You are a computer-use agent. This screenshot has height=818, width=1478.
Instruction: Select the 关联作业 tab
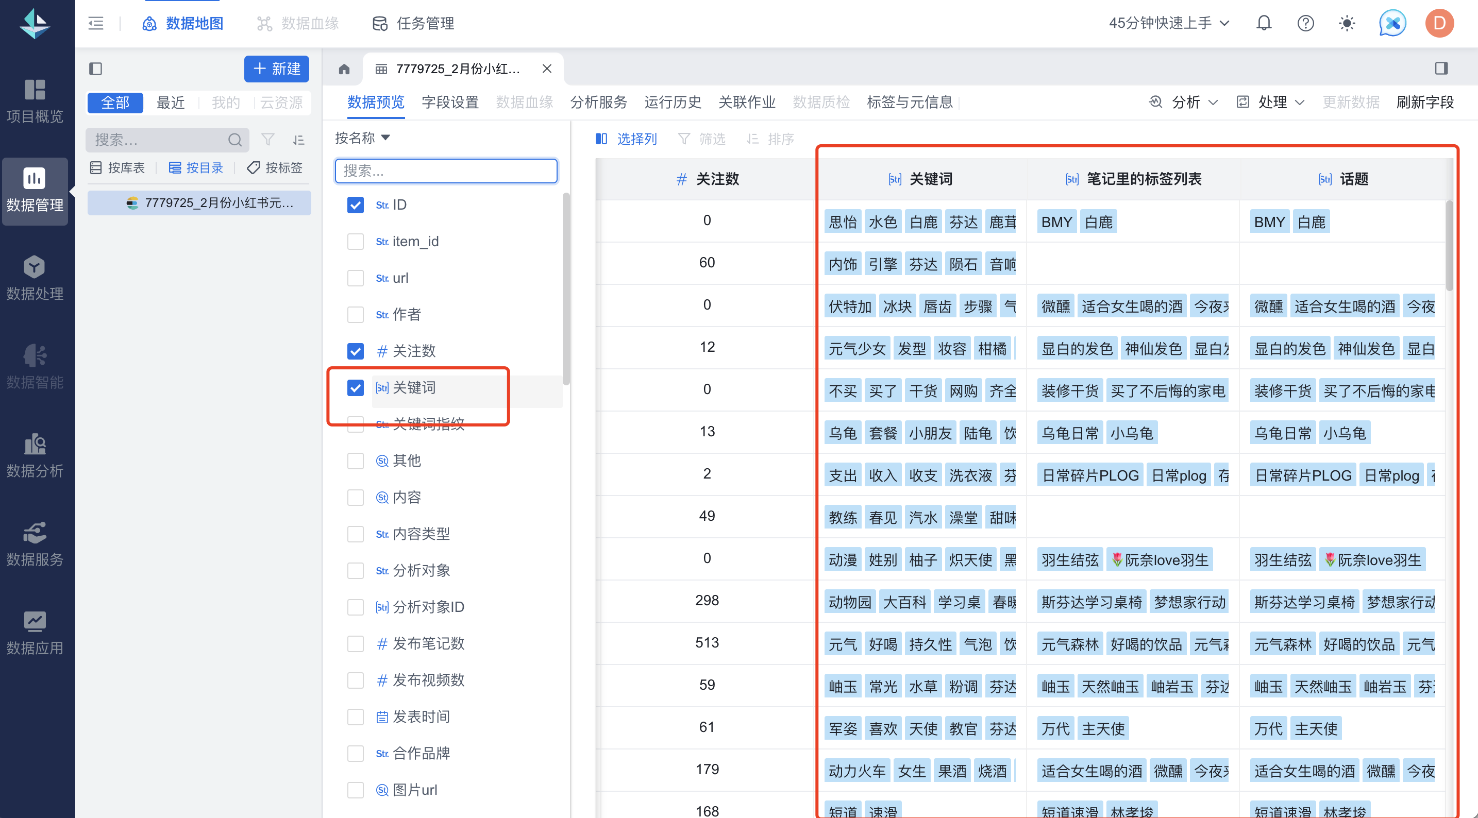coord(747,102)
